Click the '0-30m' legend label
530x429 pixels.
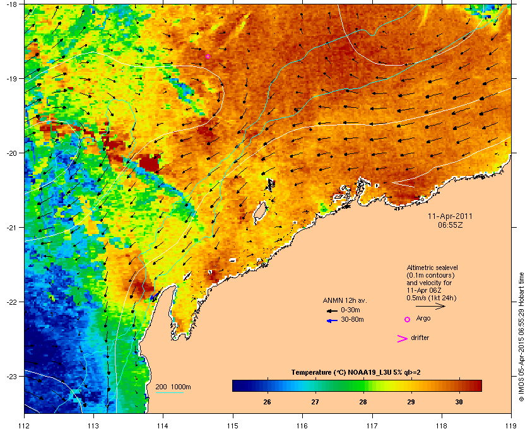(x=350, y=310)
